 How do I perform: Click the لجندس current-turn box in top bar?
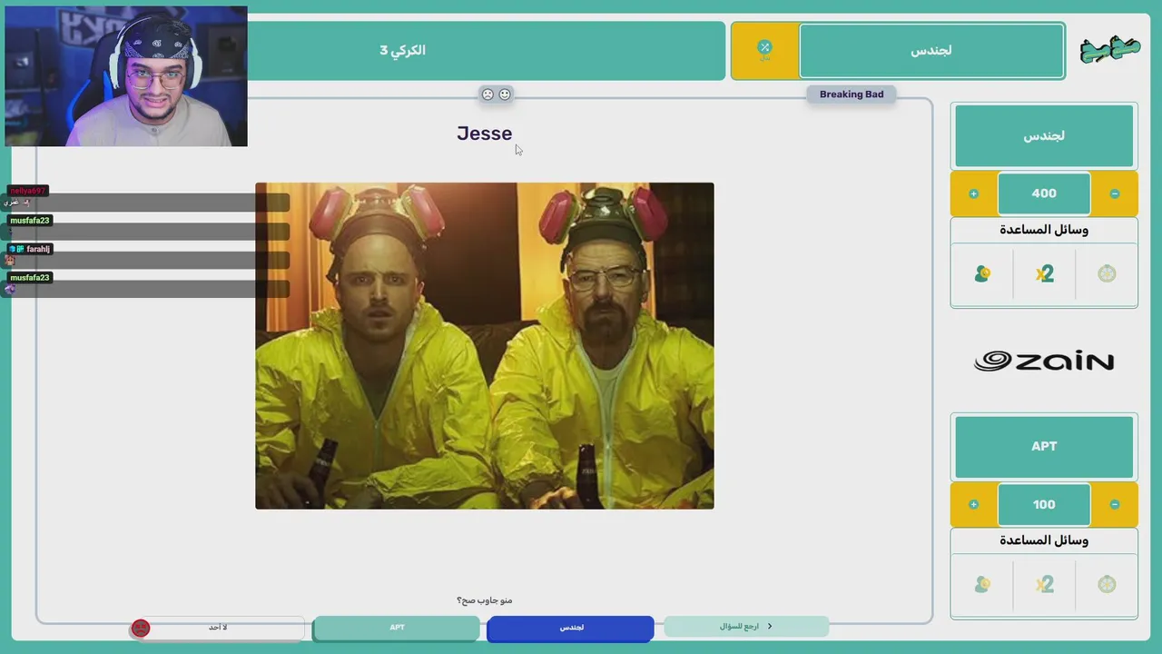tap(931, 51)
